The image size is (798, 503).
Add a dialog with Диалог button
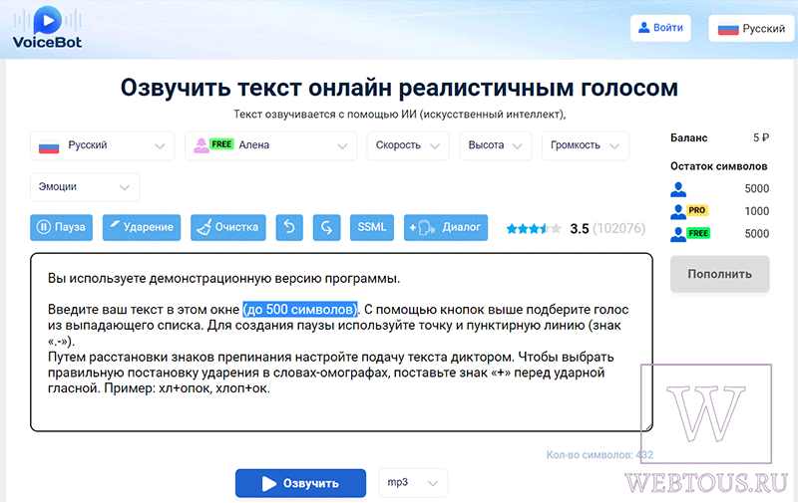[x=445, y=227]
